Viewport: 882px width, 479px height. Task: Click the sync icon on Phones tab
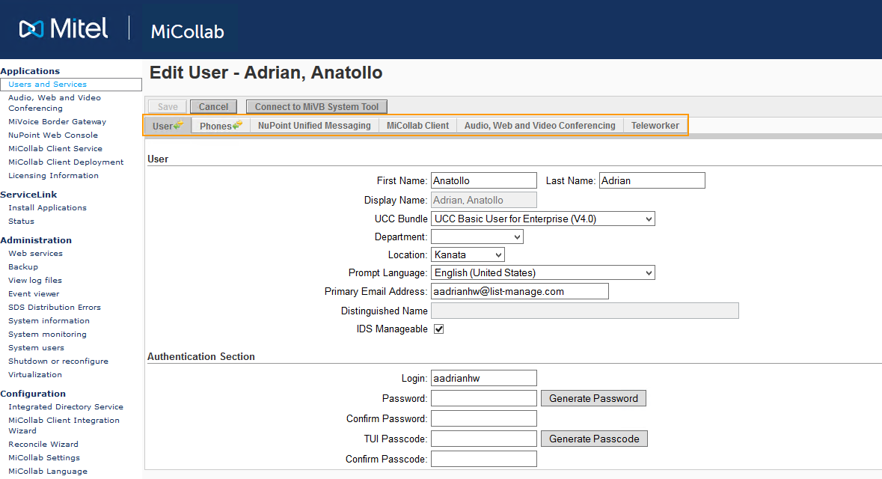point(237,125)
